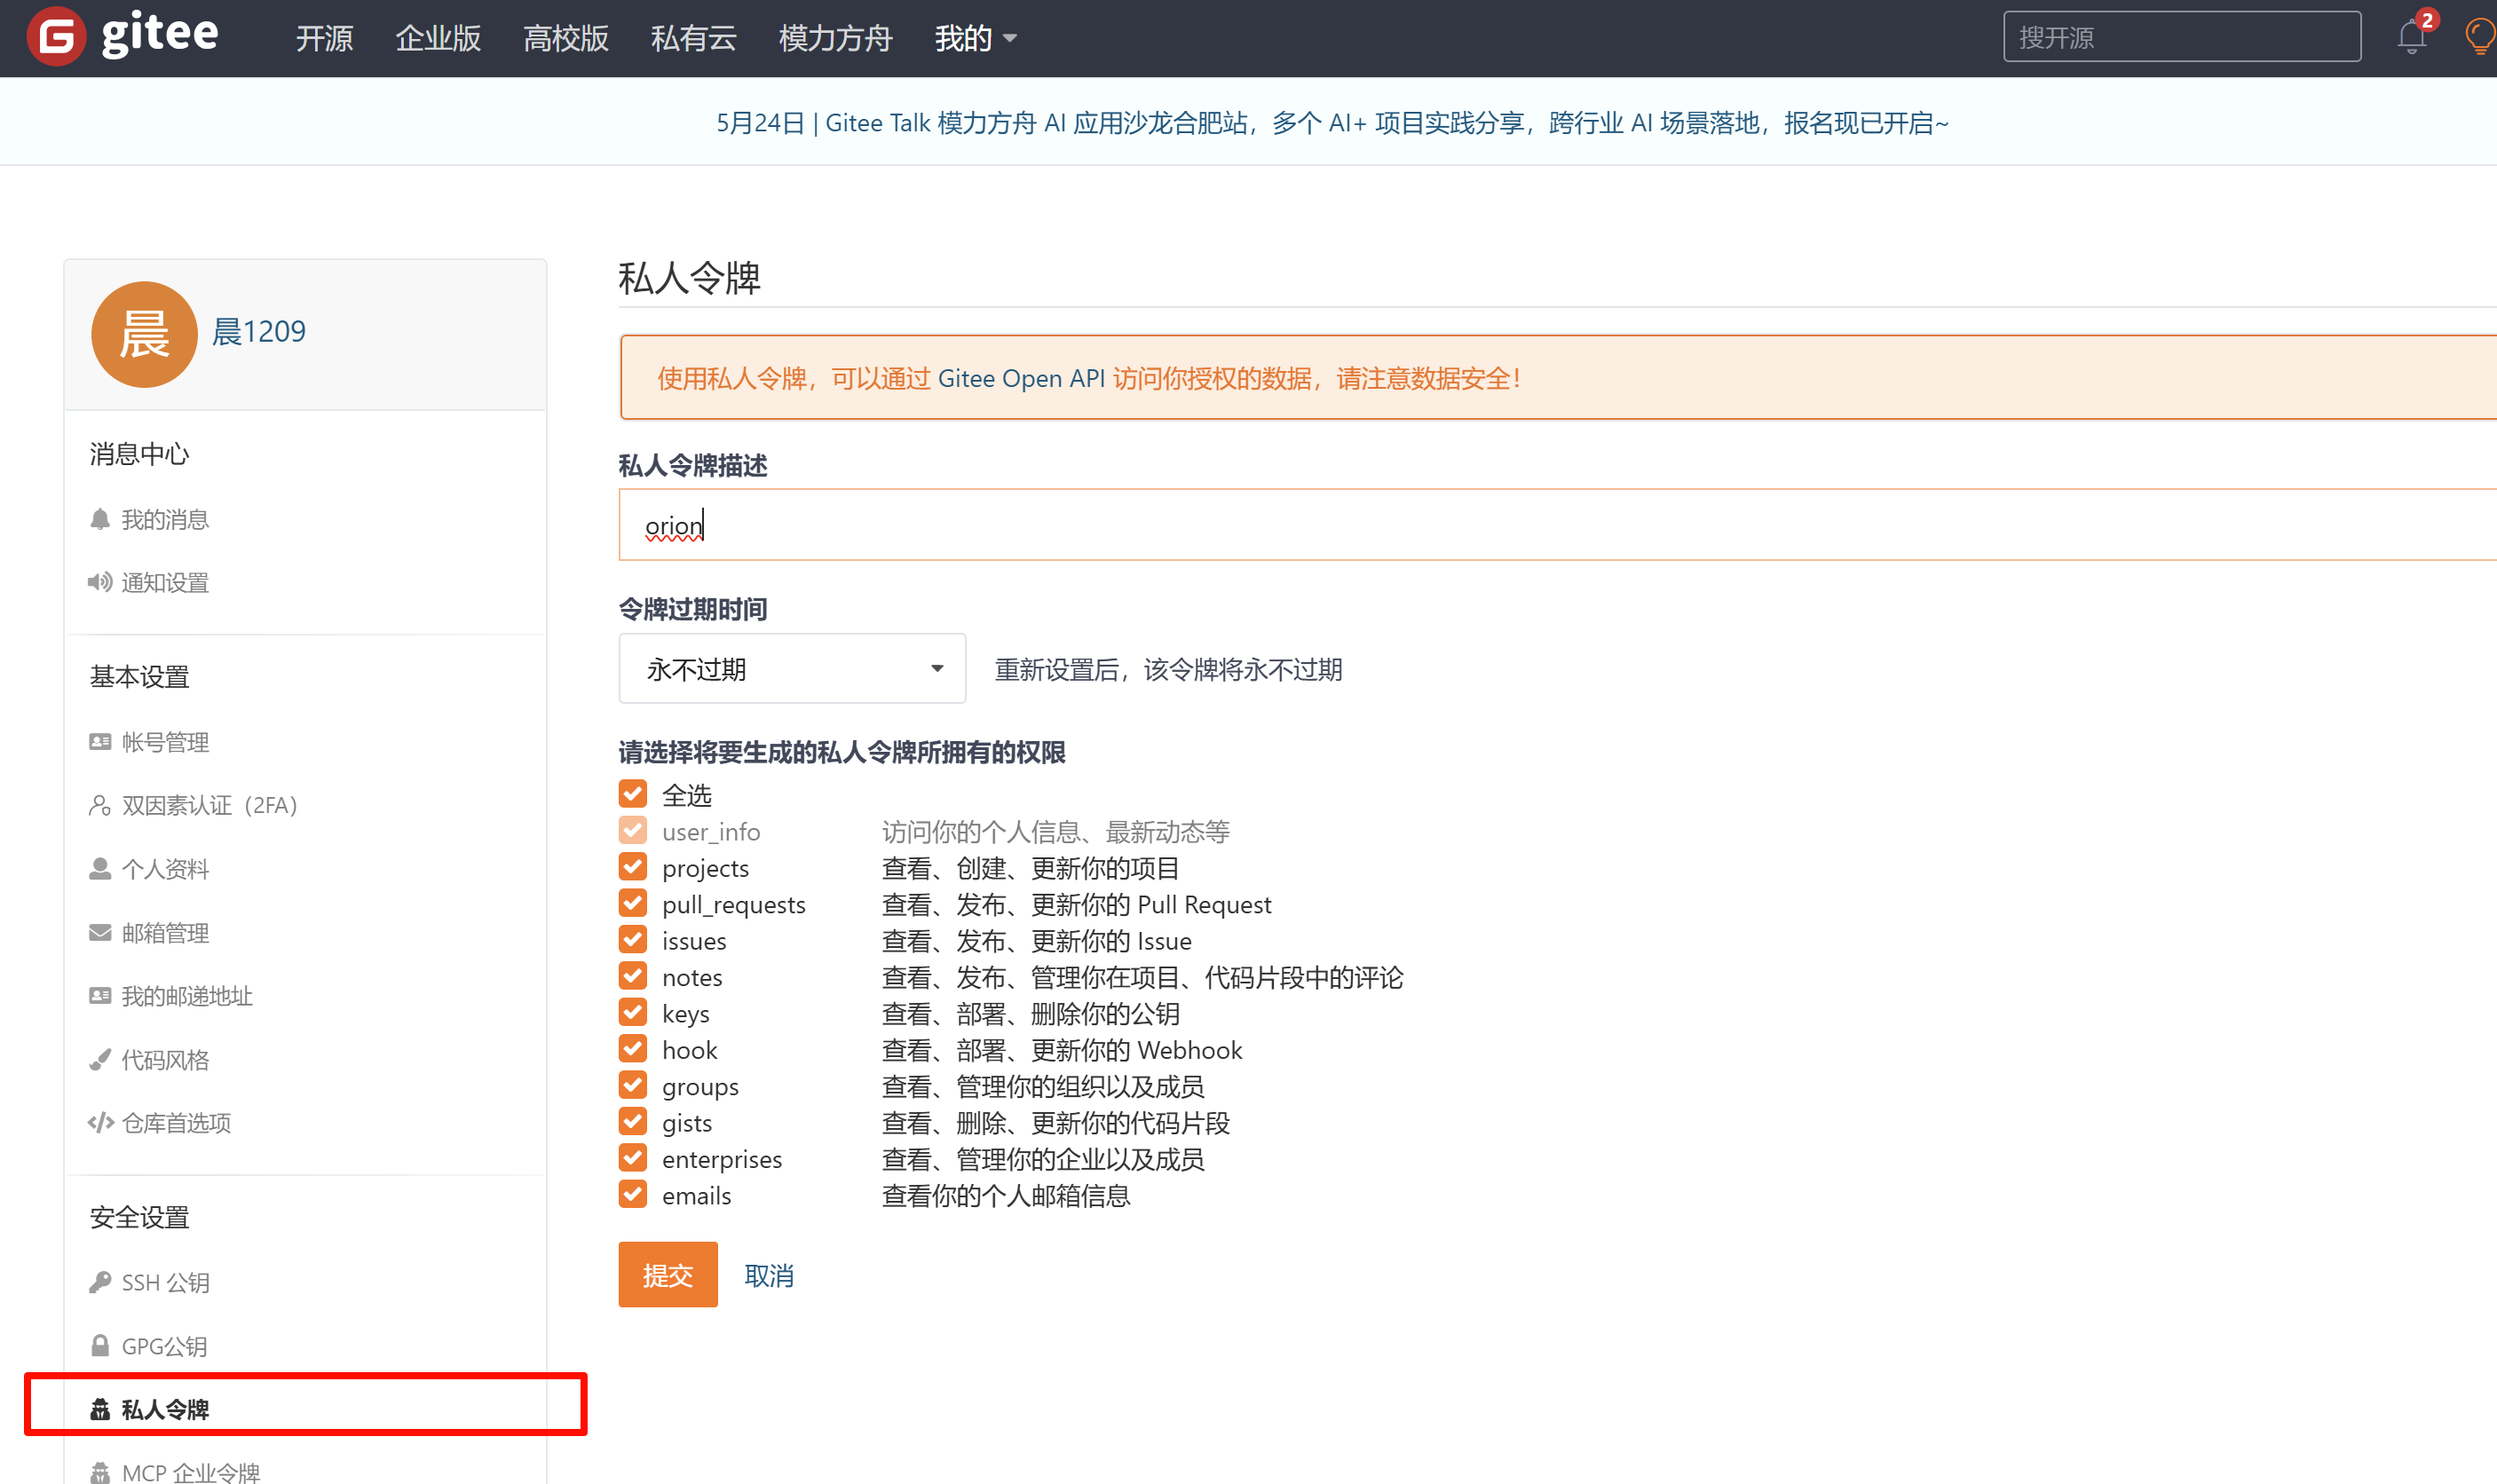
Task: Click the 晨 user avatar circle
Action: pos(144,334)
